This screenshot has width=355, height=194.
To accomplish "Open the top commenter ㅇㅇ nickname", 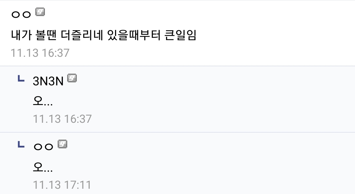I will pyautogui.click(x=21, y=14).
